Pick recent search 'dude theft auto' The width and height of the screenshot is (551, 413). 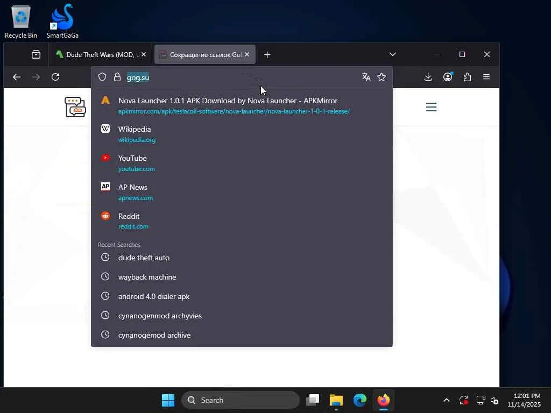[x=242, y=258]
